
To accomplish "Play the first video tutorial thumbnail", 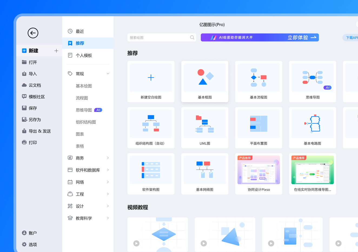I will pos(137,243).
